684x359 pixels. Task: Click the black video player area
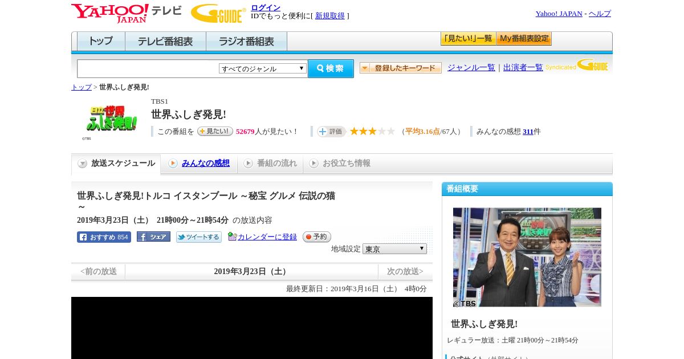tap(252, 328)
